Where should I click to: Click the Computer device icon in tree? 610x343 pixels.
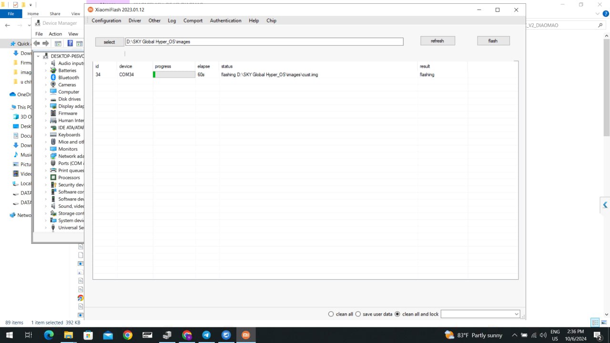point(53,92)
